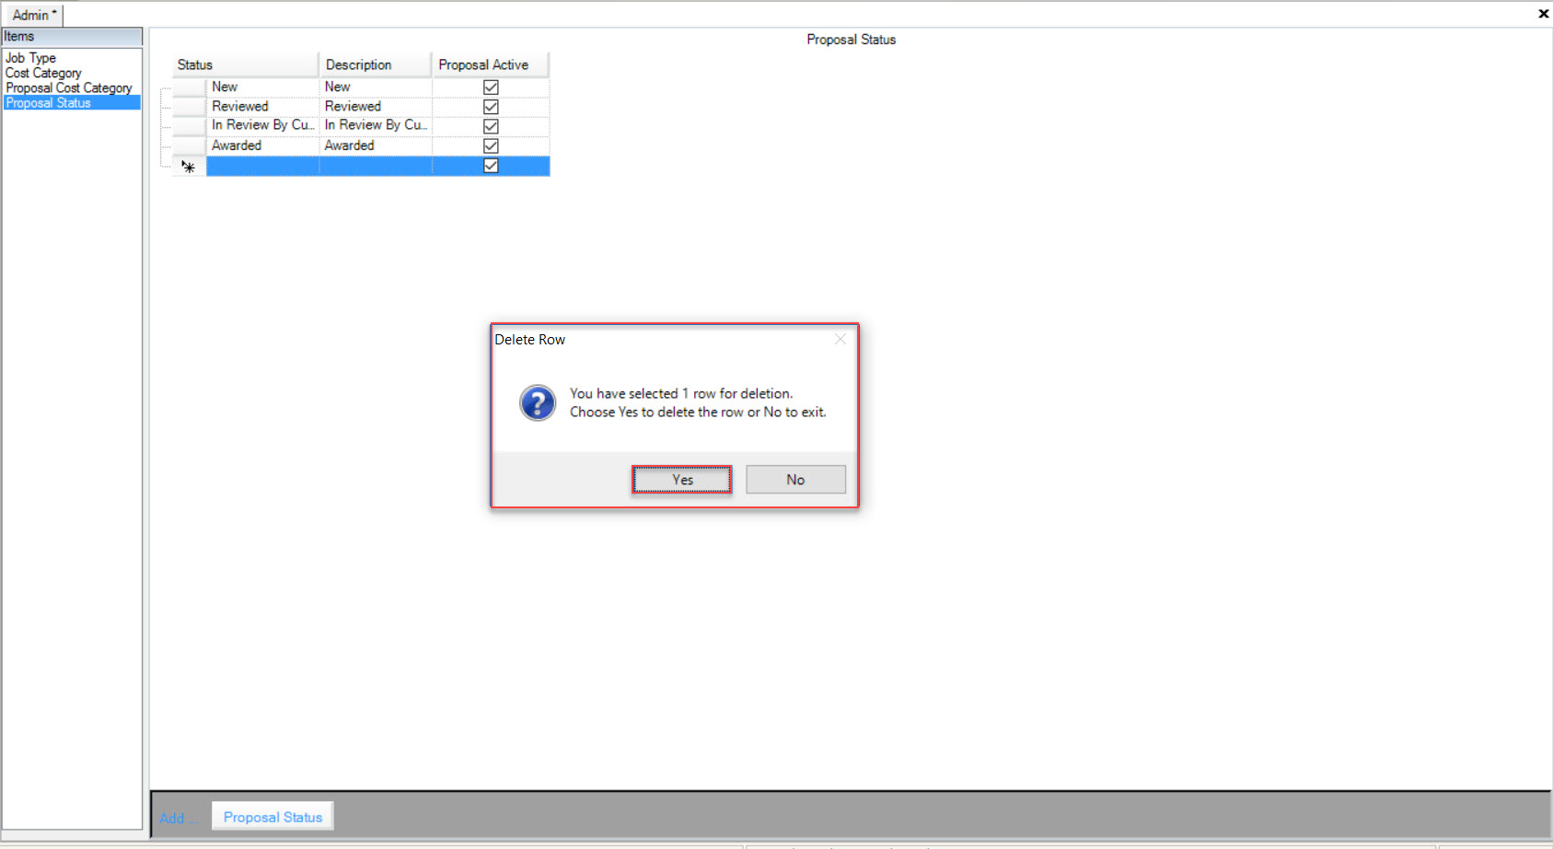This screenshot has height=849, width=1553.
Task: Sort by Proposal Active column header
Action: [491, 64]
